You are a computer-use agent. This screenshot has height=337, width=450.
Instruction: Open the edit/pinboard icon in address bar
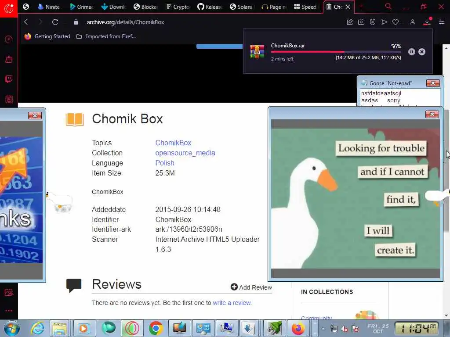click(349, 22)
